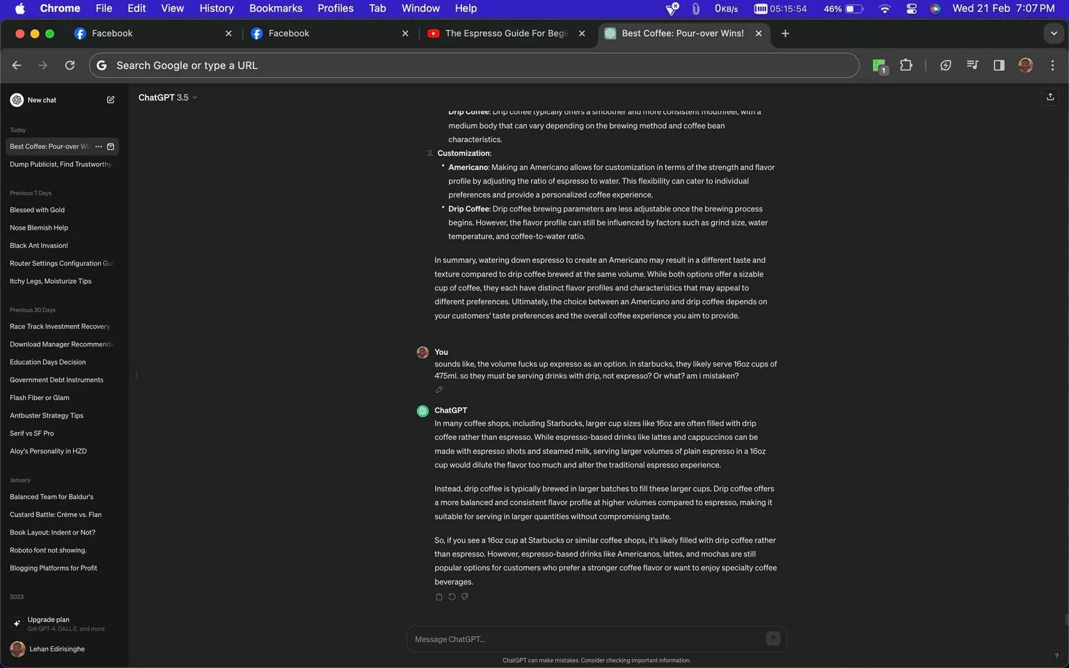Copy ChatGPT response with clipboard icon
Screen dimensions: 1069x668
click(438, 597)
